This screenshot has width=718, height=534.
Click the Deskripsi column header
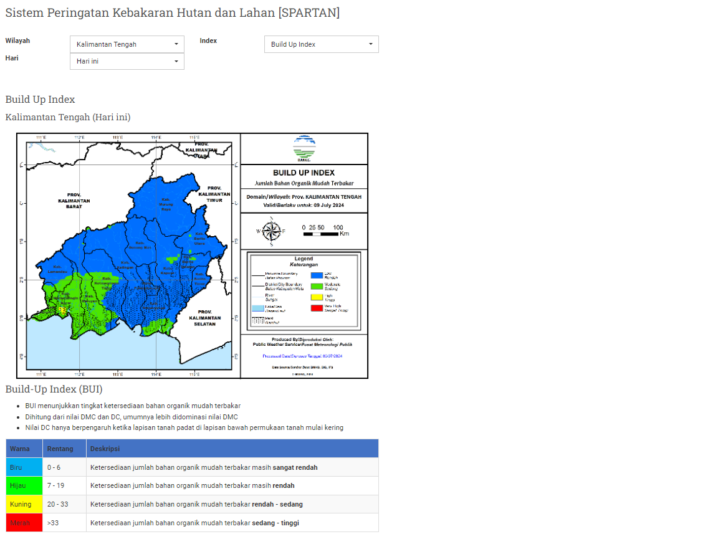point(232,449)
